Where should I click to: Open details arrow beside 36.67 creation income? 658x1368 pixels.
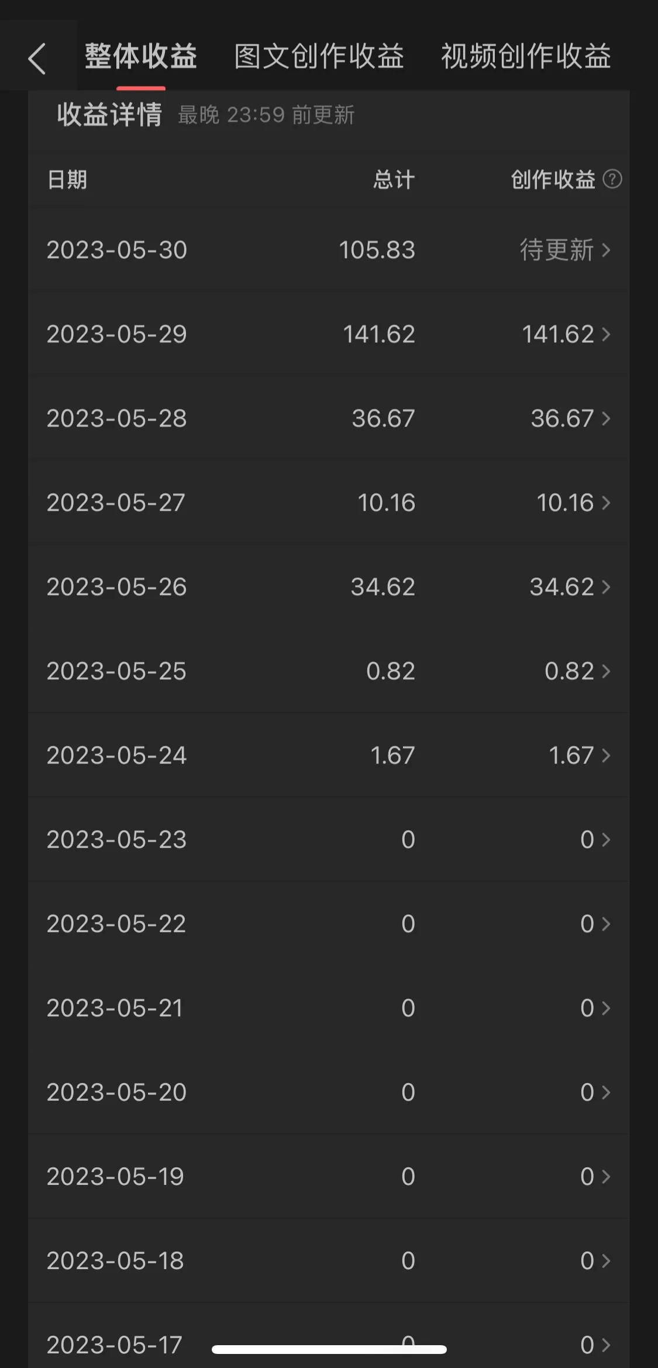point(606,419)
